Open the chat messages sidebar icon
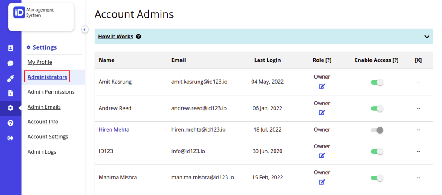The image size is (442, 195). pos(10,63)
